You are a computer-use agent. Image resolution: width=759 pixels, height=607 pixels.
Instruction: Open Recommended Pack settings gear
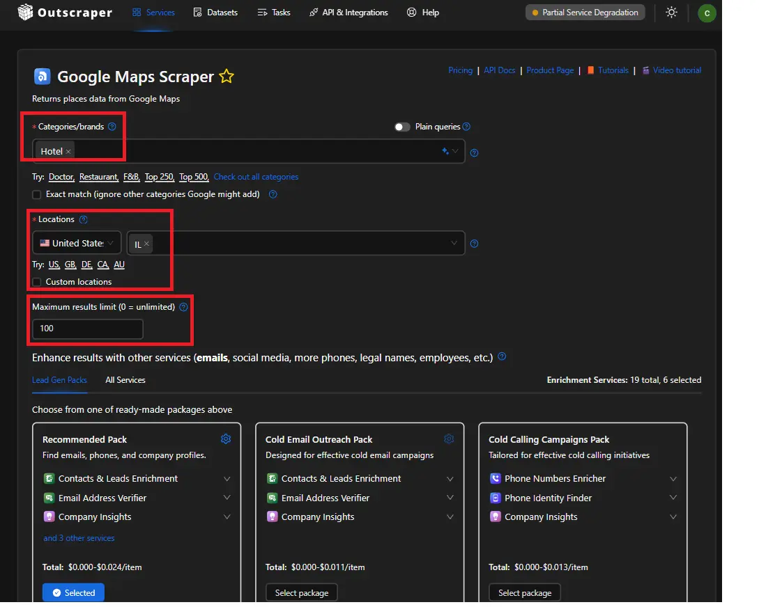[226, 439]
